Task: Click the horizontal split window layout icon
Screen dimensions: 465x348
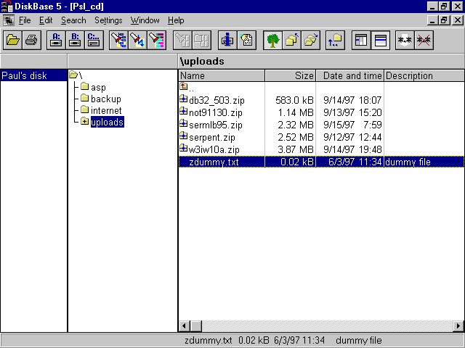Action: coord(379,41)
